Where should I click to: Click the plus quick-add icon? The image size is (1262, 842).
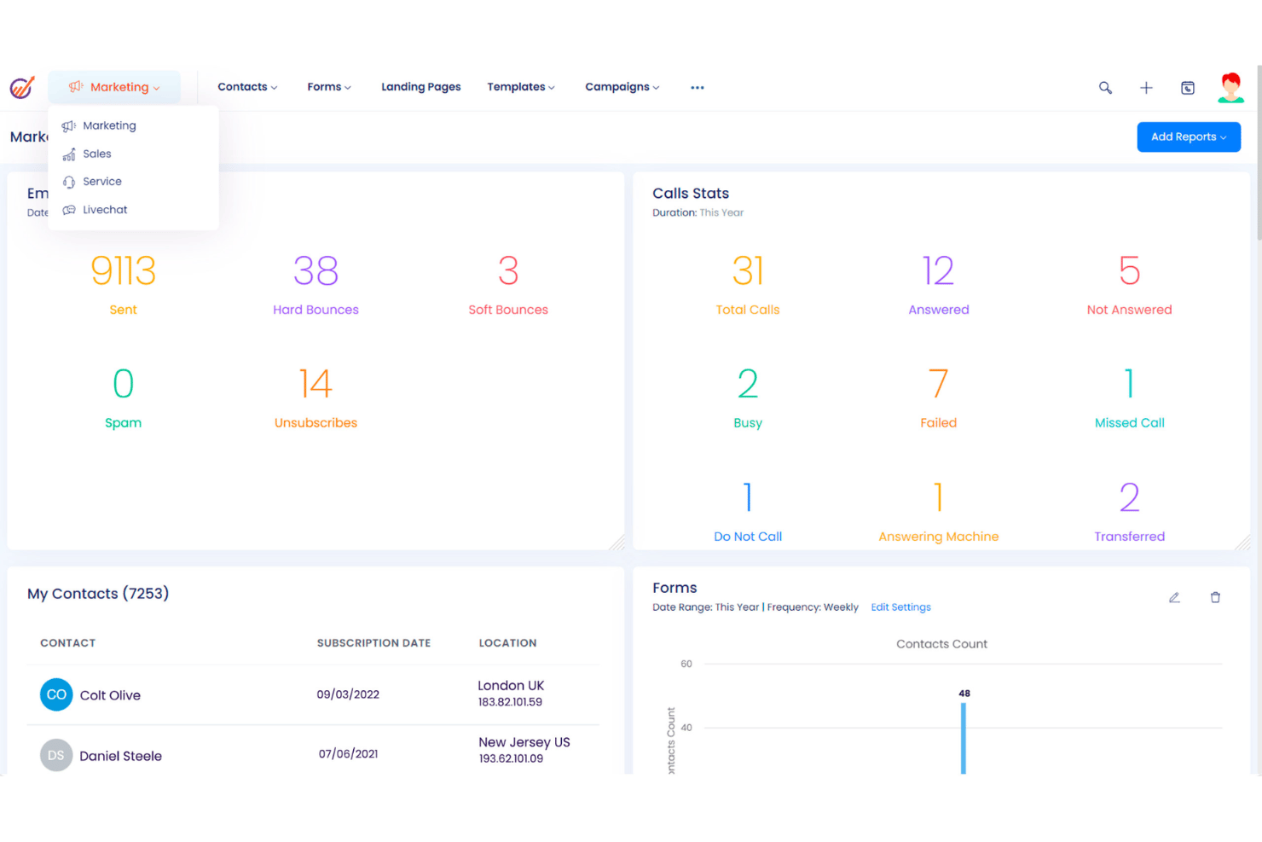pyautogui.click(x=1146, y=88)
